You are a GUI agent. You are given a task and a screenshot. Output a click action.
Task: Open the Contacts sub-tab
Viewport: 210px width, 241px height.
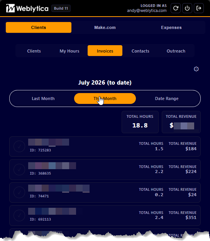[x=141, y=51]
